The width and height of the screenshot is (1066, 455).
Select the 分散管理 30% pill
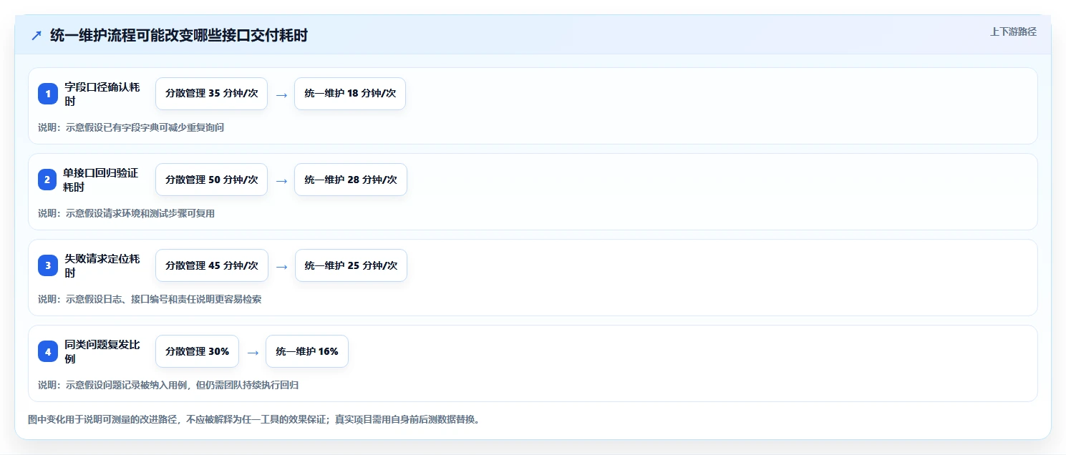point(197,351)
